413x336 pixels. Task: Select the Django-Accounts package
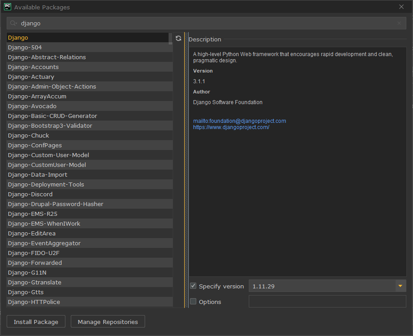coord(89,67)
